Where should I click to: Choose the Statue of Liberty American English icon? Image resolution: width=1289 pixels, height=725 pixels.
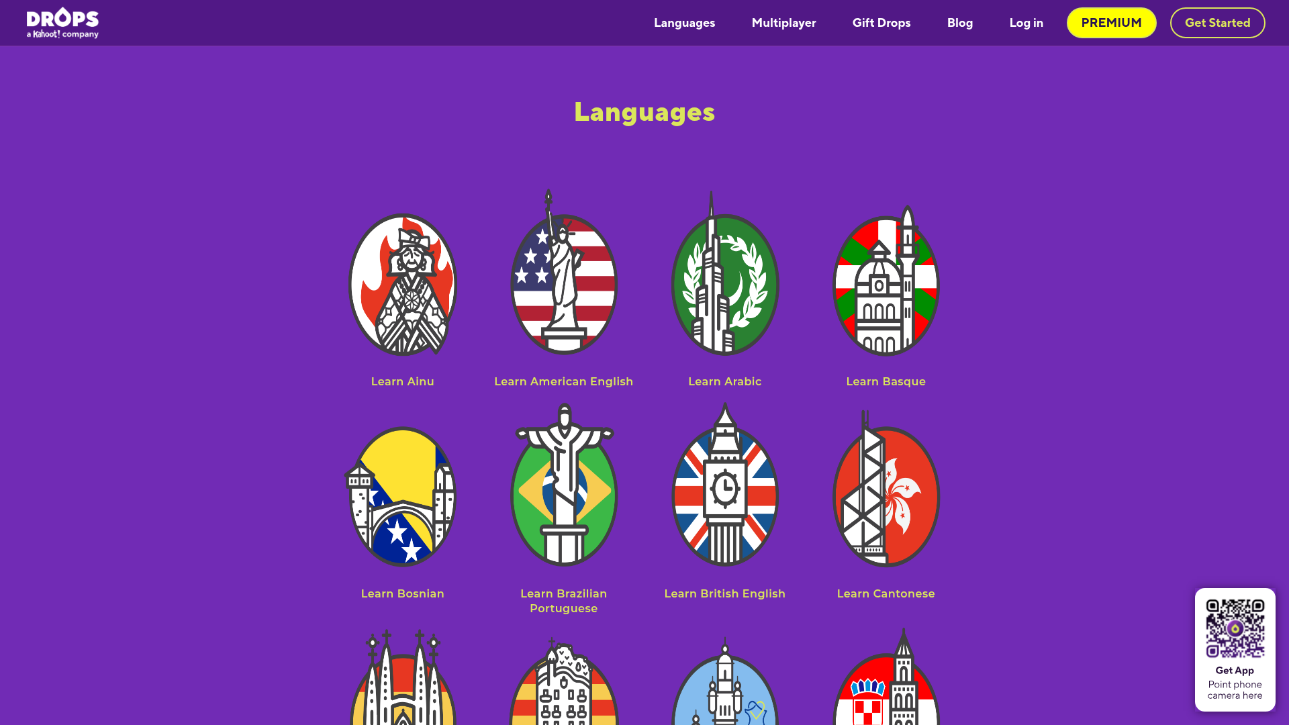[564, 272]
